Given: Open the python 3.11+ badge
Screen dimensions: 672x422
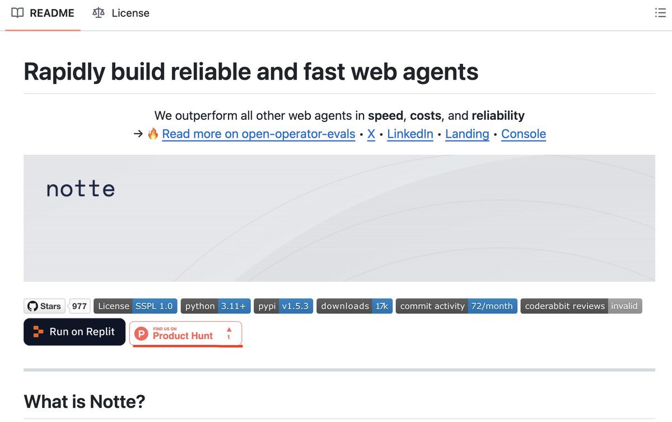Looking at the screenshot, I should click(x=216, y=306).
